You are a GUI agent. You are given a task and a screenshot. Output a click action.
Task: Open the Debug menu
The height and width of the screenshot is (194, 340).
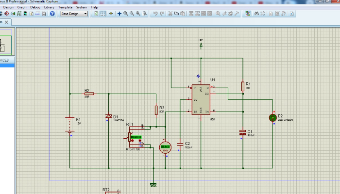coord(35,7)
